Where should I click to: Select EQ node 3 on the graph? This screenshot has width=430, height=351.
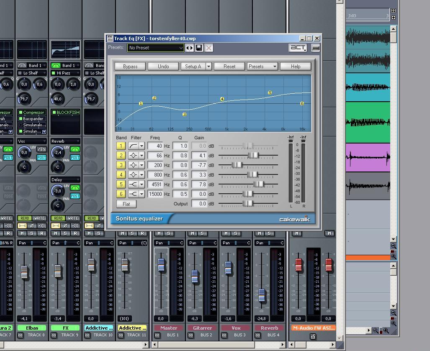184,114
